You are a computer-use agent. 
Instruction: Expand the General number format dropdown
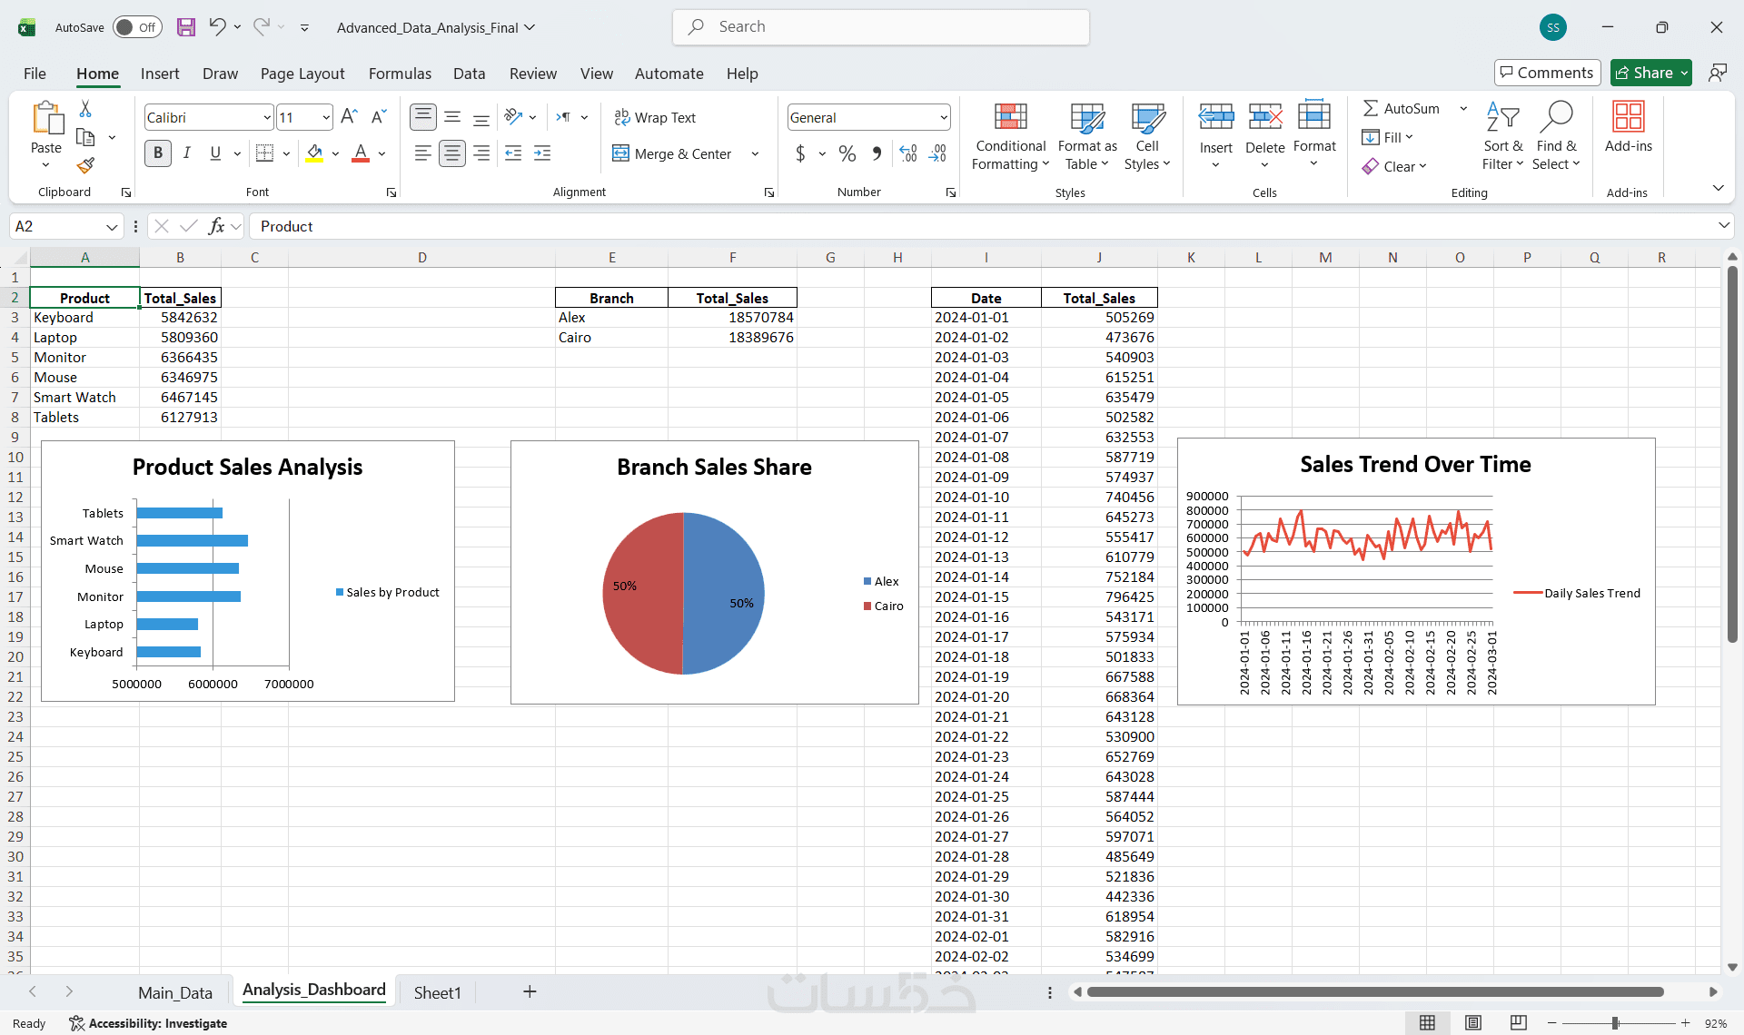point(944,117)
